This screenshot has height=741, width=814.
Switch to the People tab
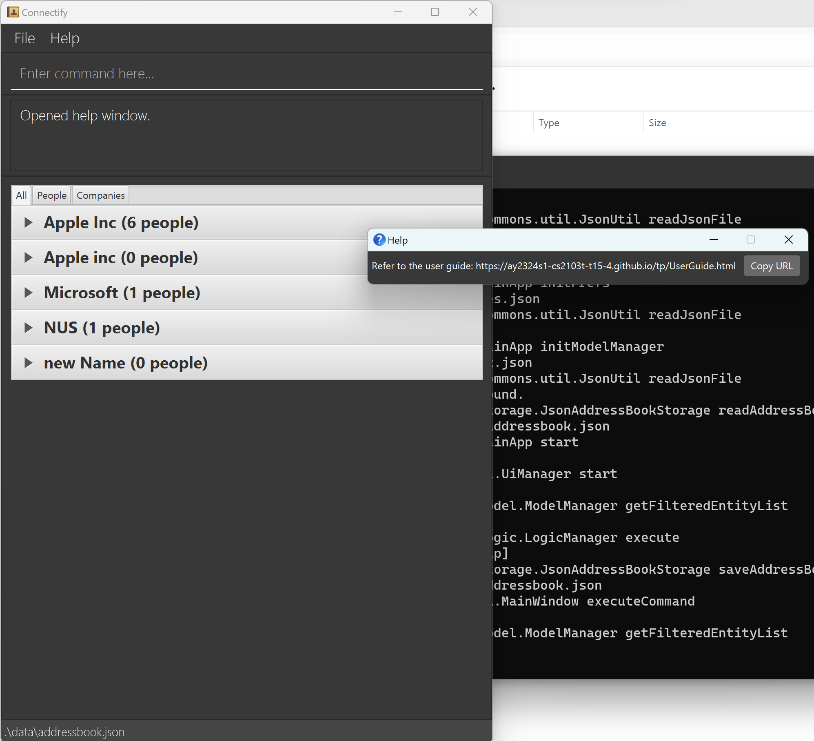52,195
